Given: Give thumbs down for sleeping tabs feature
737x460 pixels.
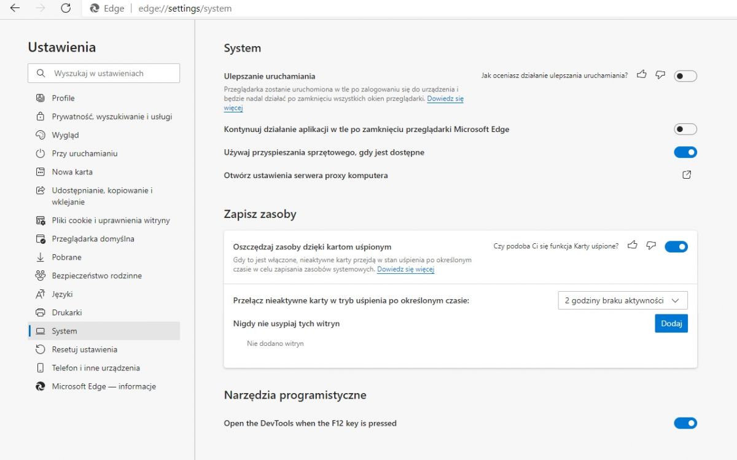Looking at the screenshot, I should (x=651, y=246).
